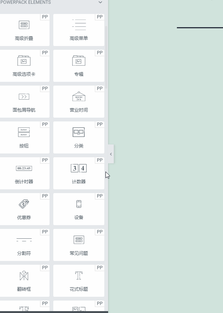Viewport: 223px width, 313px height.
Task: Pick the 分类 categories widget
Action: (x=79, y=137)
